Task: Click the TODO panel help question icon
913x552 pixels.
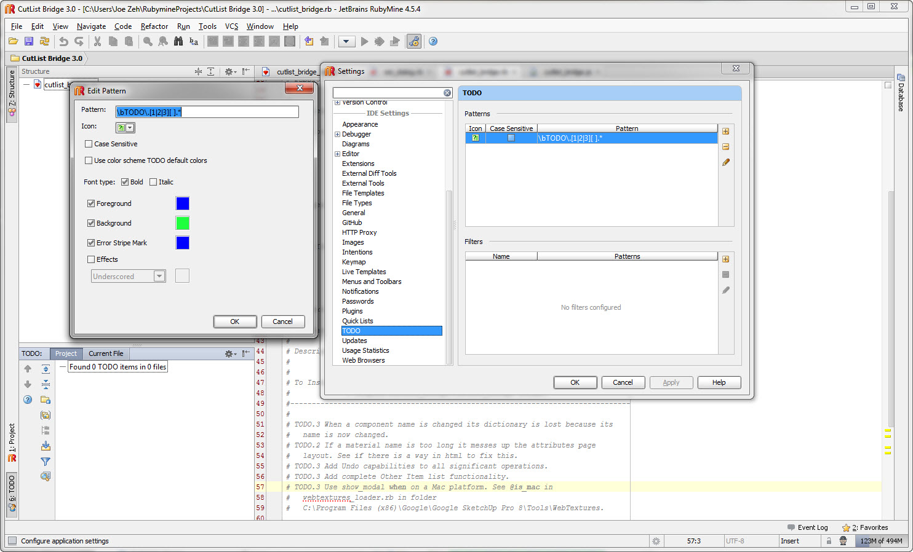Action: (28, 400)
